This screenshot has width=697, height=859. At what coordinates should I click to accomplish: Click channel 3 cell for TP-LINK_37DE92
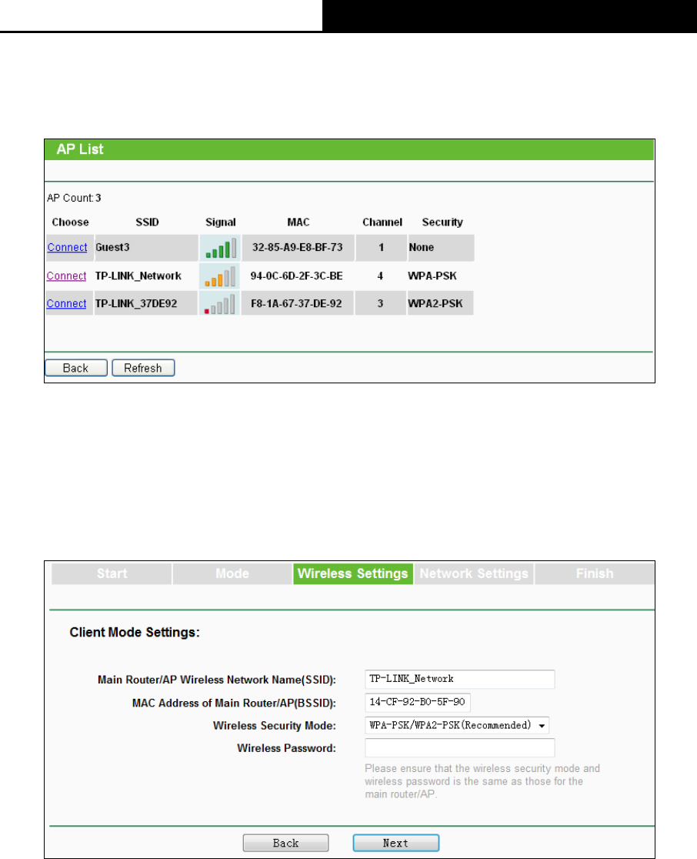click(381, 303)
